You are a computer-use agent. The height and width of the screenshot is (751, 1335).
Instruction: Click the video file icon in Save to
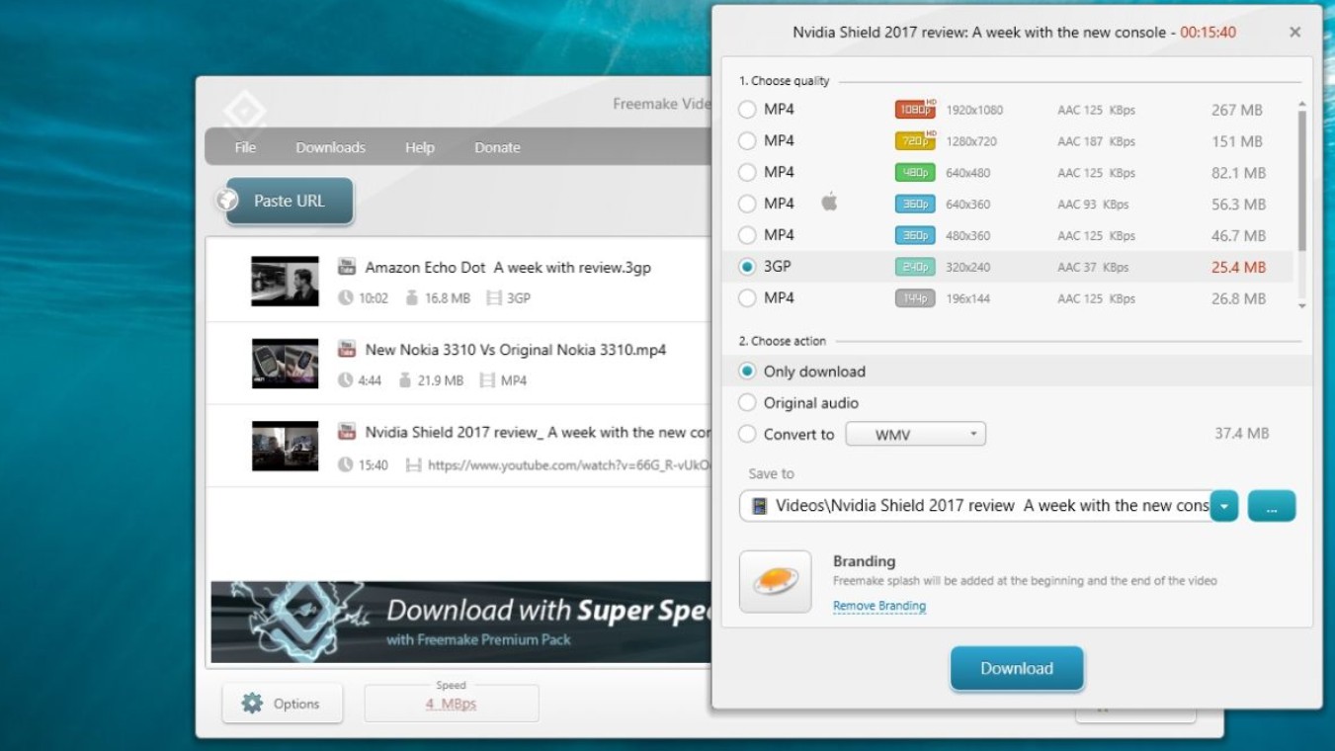click(759, 506)
